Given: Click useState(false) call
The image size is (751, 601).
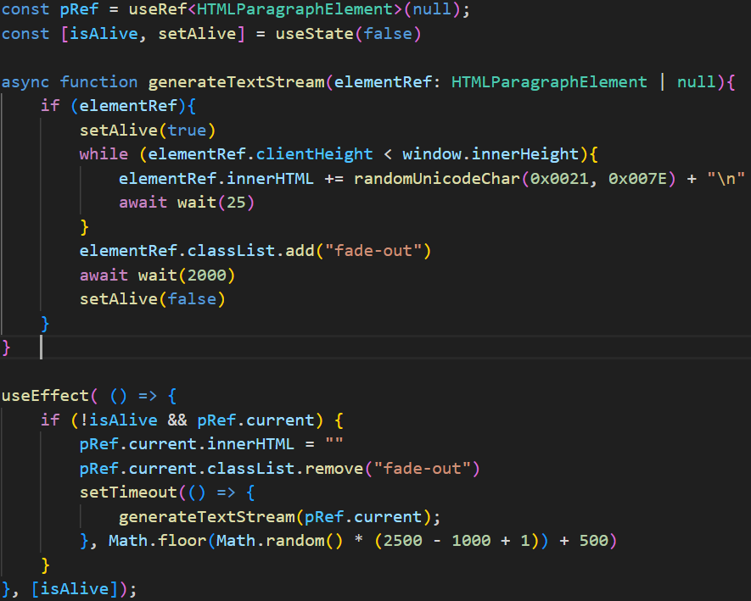Looking at the screenshot, I should pyautogui.click(x=348, y=34).
